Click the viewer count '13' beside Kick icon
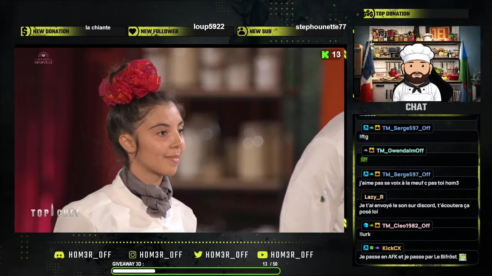Image resolution: width=492 pixels, height=276 pixels. click(x=336, y=54)
